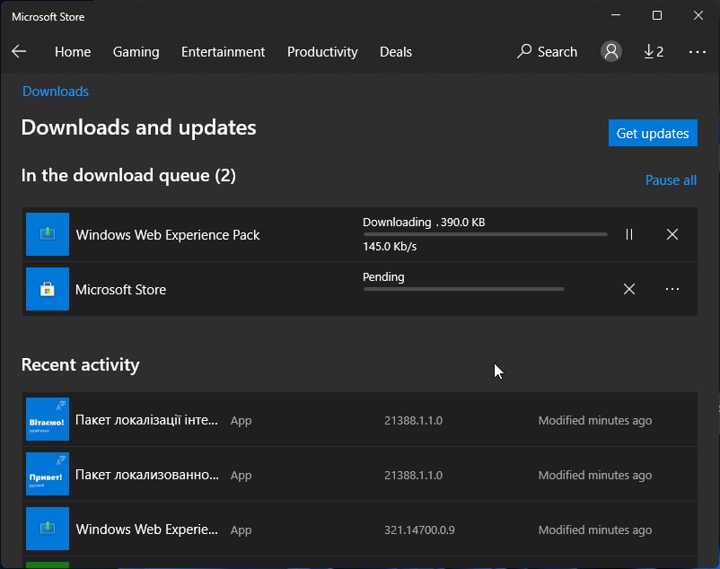Switch to the Entertainment tab
The height and width of the screenshot is (569, 720).
click(224, 52)
